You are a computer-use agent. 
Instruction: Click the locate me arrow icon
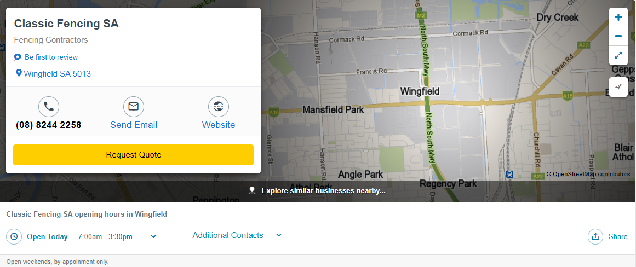point(618,86)
